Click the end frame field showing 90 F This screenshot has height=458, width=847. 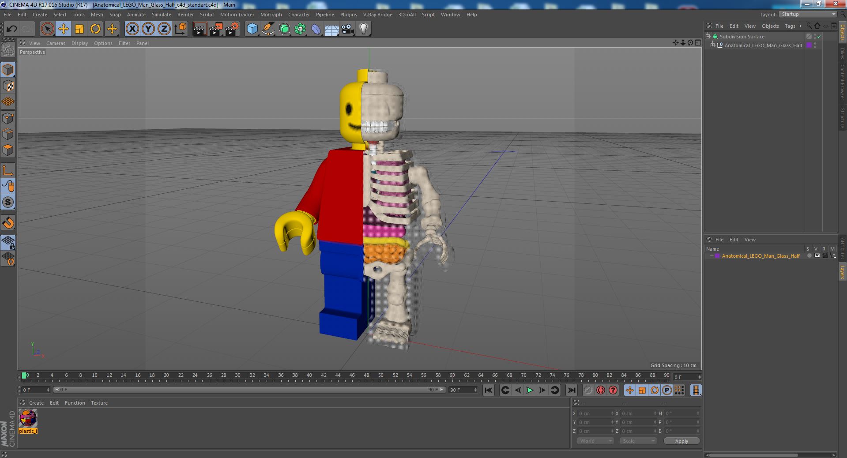click(x=463, y=390)
